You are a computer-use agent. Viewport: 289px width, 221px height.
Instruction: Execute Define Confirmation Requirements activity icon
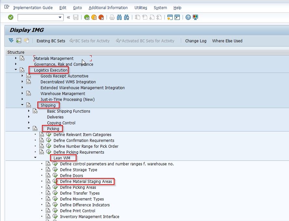point(49,140)
